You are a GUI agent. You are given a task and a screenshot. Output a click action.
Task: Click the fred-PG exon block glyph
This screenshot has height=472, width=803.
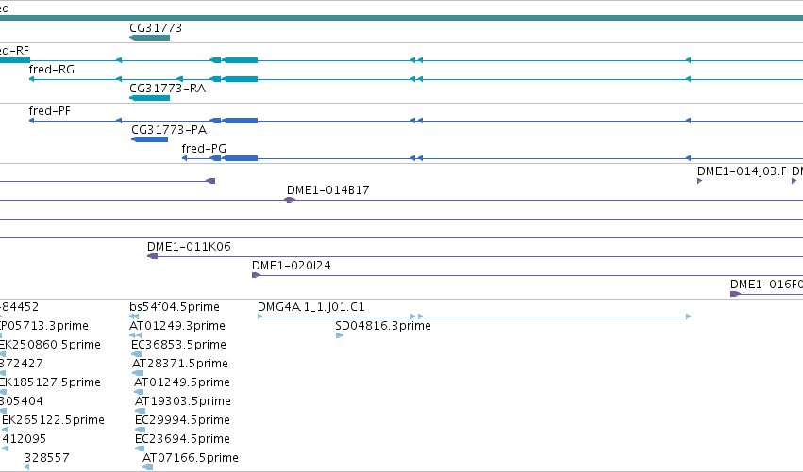tap(240, 158)
